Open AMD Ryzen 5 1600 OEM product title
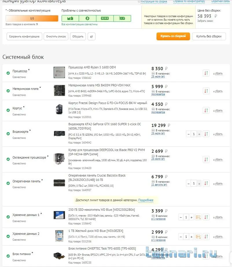This screenshot has height=267, width=232. (92, 67)
